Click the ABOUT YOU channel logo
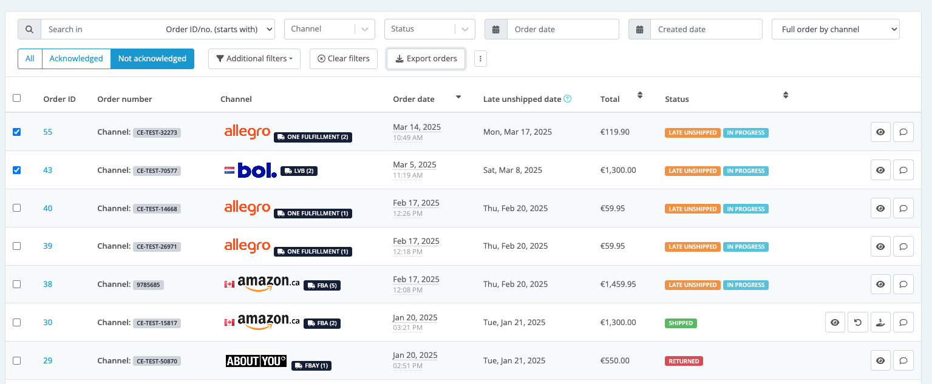Image resolution: width=932 pixels, height=384 pixels. [256, 361]
